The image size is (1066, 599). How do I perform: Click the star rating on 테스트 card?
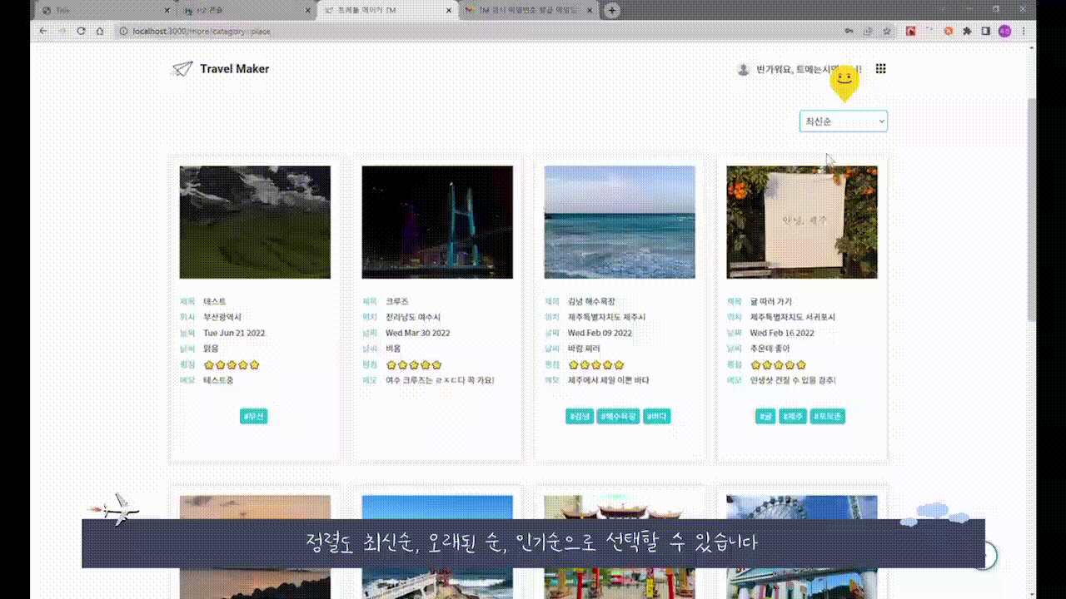[x=232, y=364]
